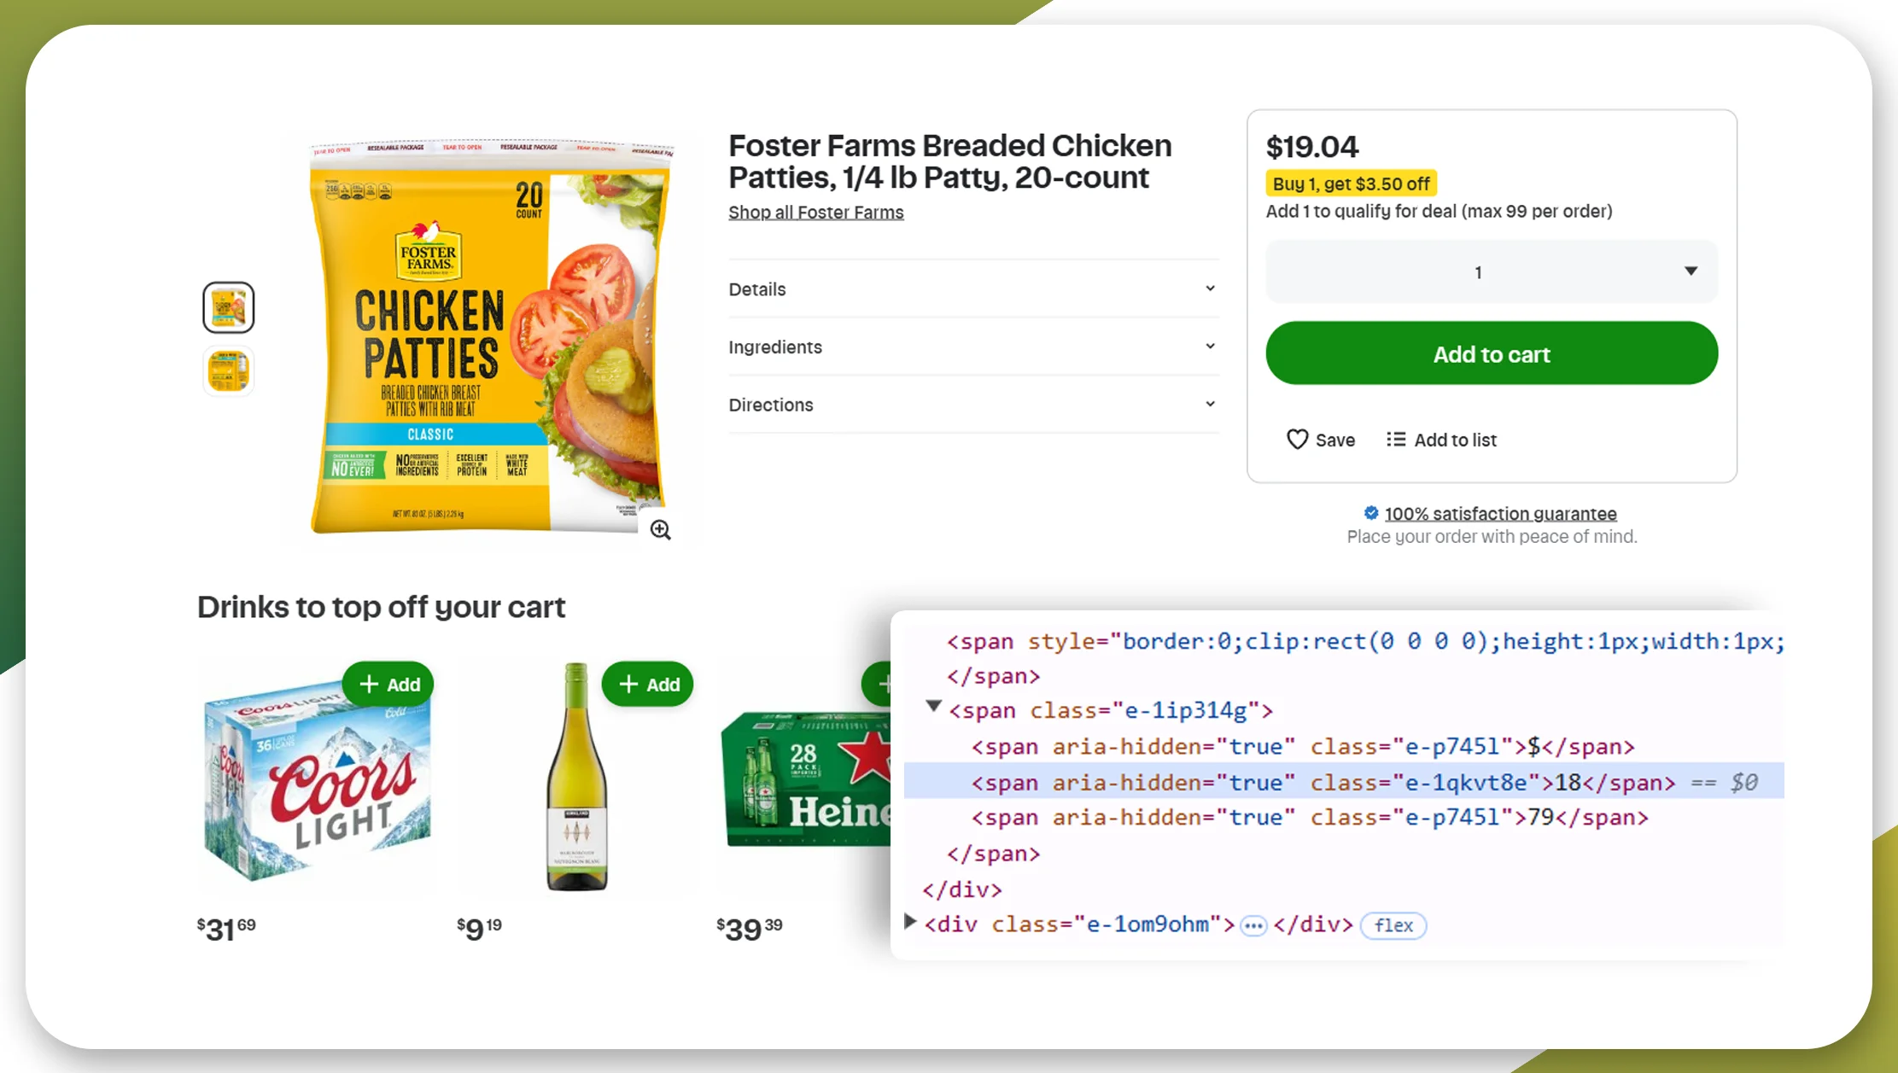The width and height of the screenshot is (1898, 1073).
Task: Open Shop all Foster Farms link
Action: tap(816, 211)
